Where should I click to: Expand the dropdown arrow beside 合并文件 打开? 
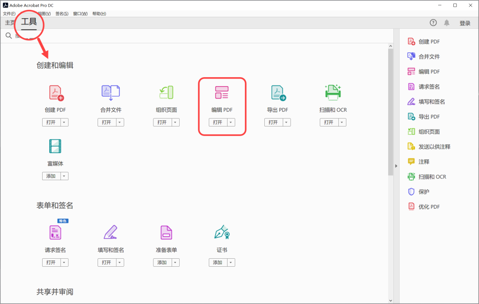(120, 122)
